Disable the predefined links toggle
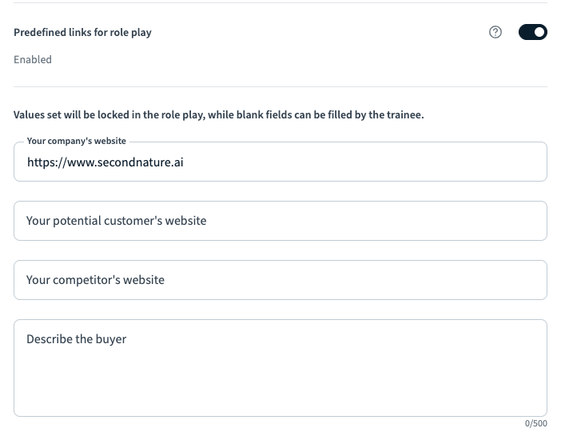Viewport: 561px width, 436px height. [x=532, y=33]
